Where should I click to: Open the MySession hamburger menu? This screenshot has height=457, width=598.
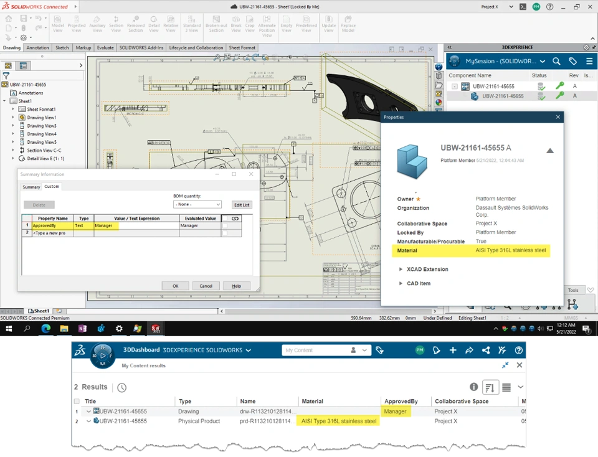(589, 61)
